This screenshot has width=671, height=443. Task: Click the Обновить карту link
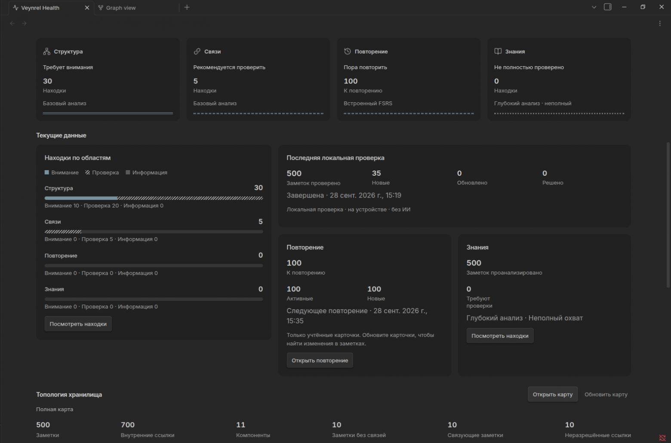click(x=606, y=394)
